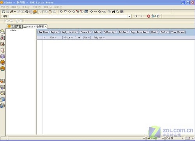Open the 创建 menu
This screenshot has height=141, width=195.
click(x=37, y=7)
